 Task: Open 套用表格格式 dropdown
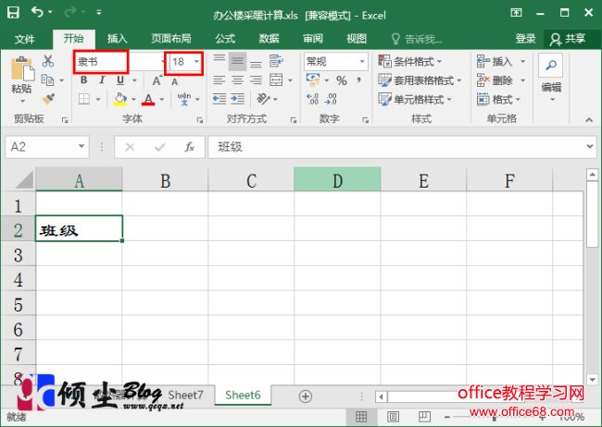(420, 80)
